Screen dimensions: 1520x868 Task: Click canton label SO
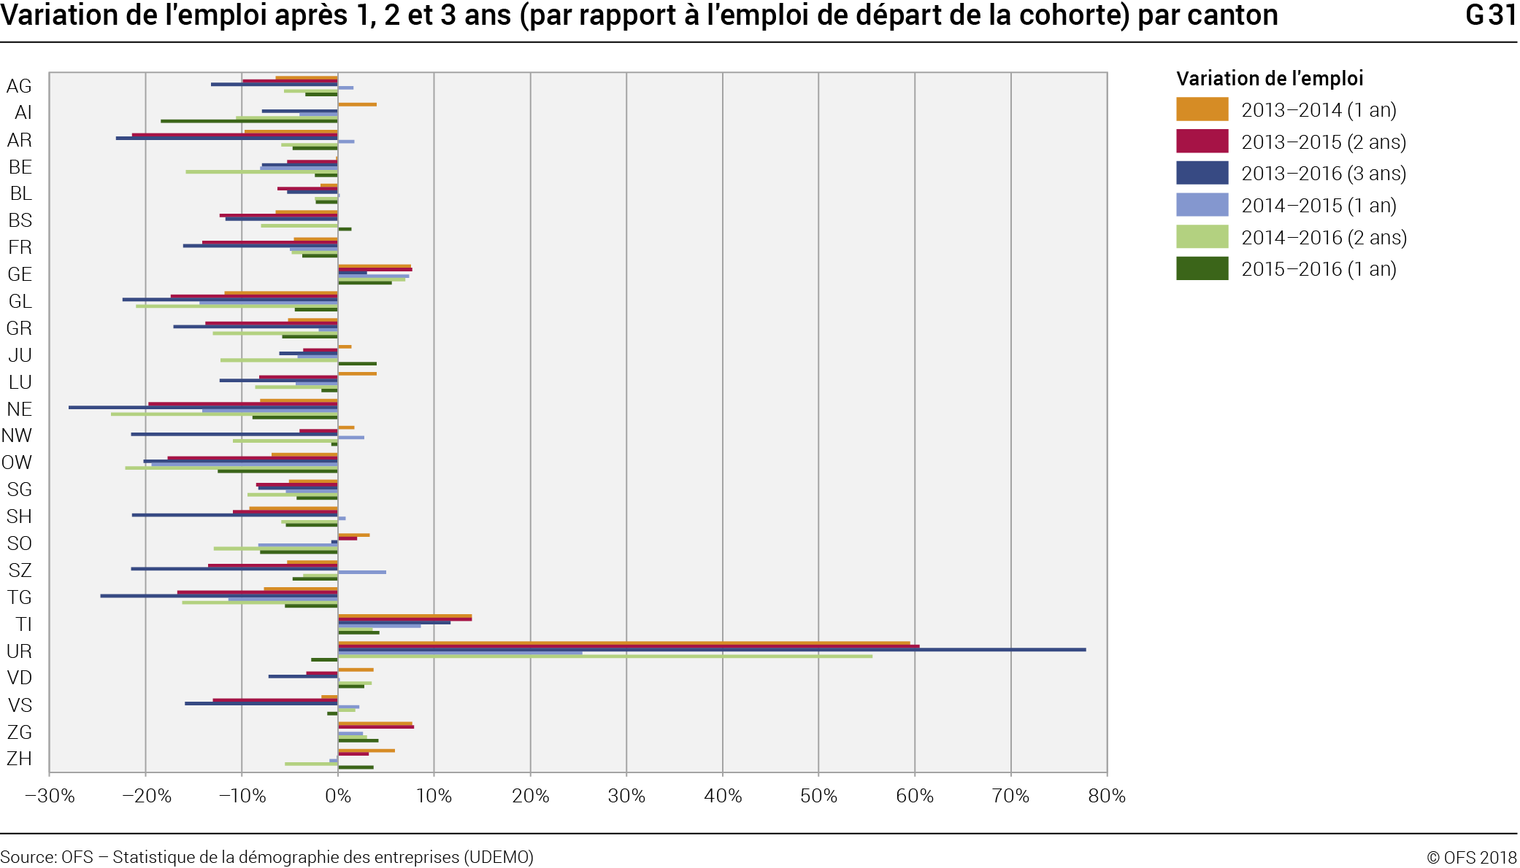20,543
